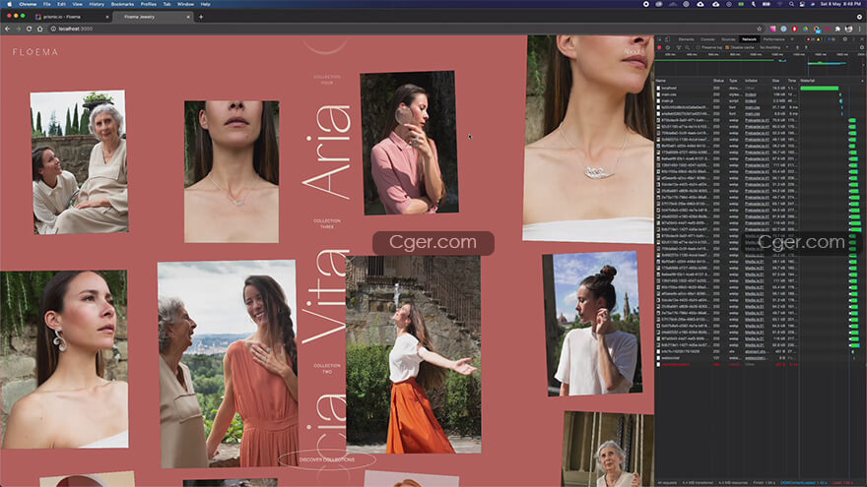The height and width of the screenshot is (487, 867).
Task: Open the Window menu
Action: click(x=185, y=4)
